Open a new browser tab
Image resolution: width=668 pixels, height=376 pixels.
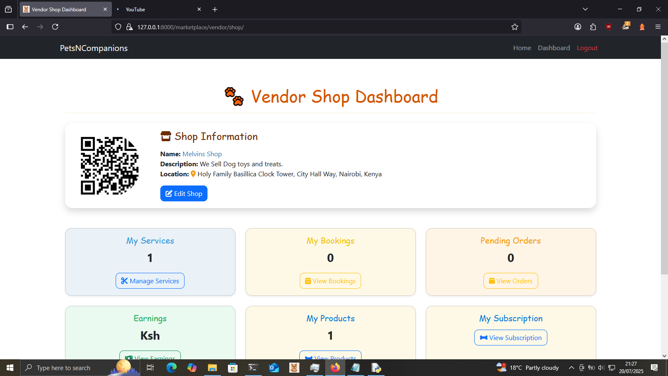[215, 9]
